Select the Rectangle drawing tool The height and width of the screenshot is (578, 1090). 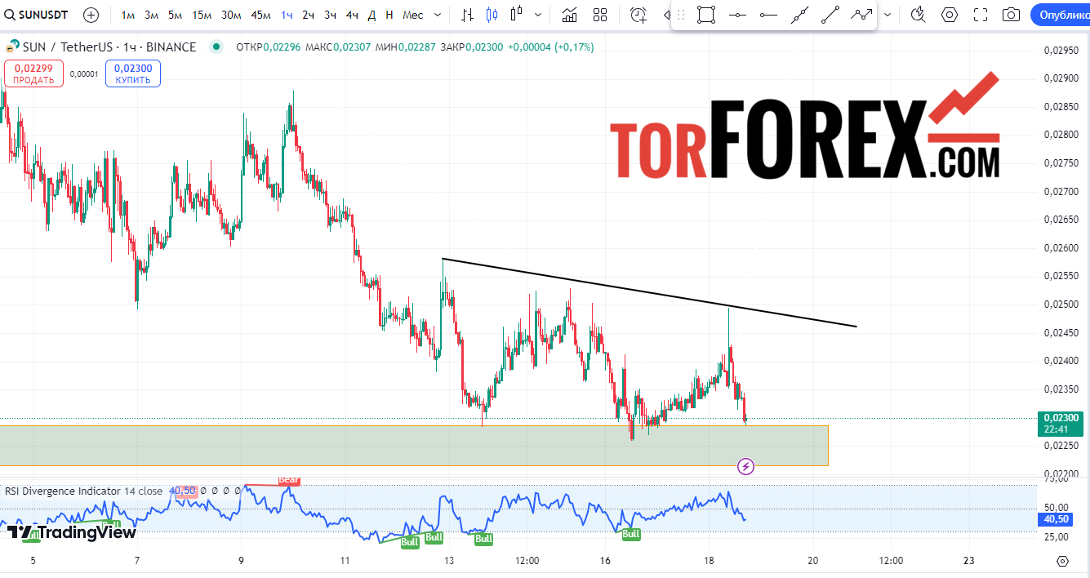coord(707,15)
